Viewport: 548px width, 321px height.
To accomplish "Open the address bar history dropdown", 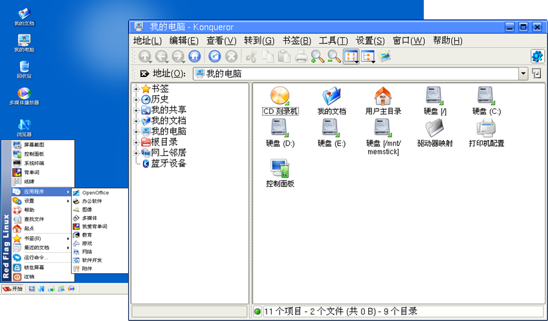I will (x=523, y=74).
